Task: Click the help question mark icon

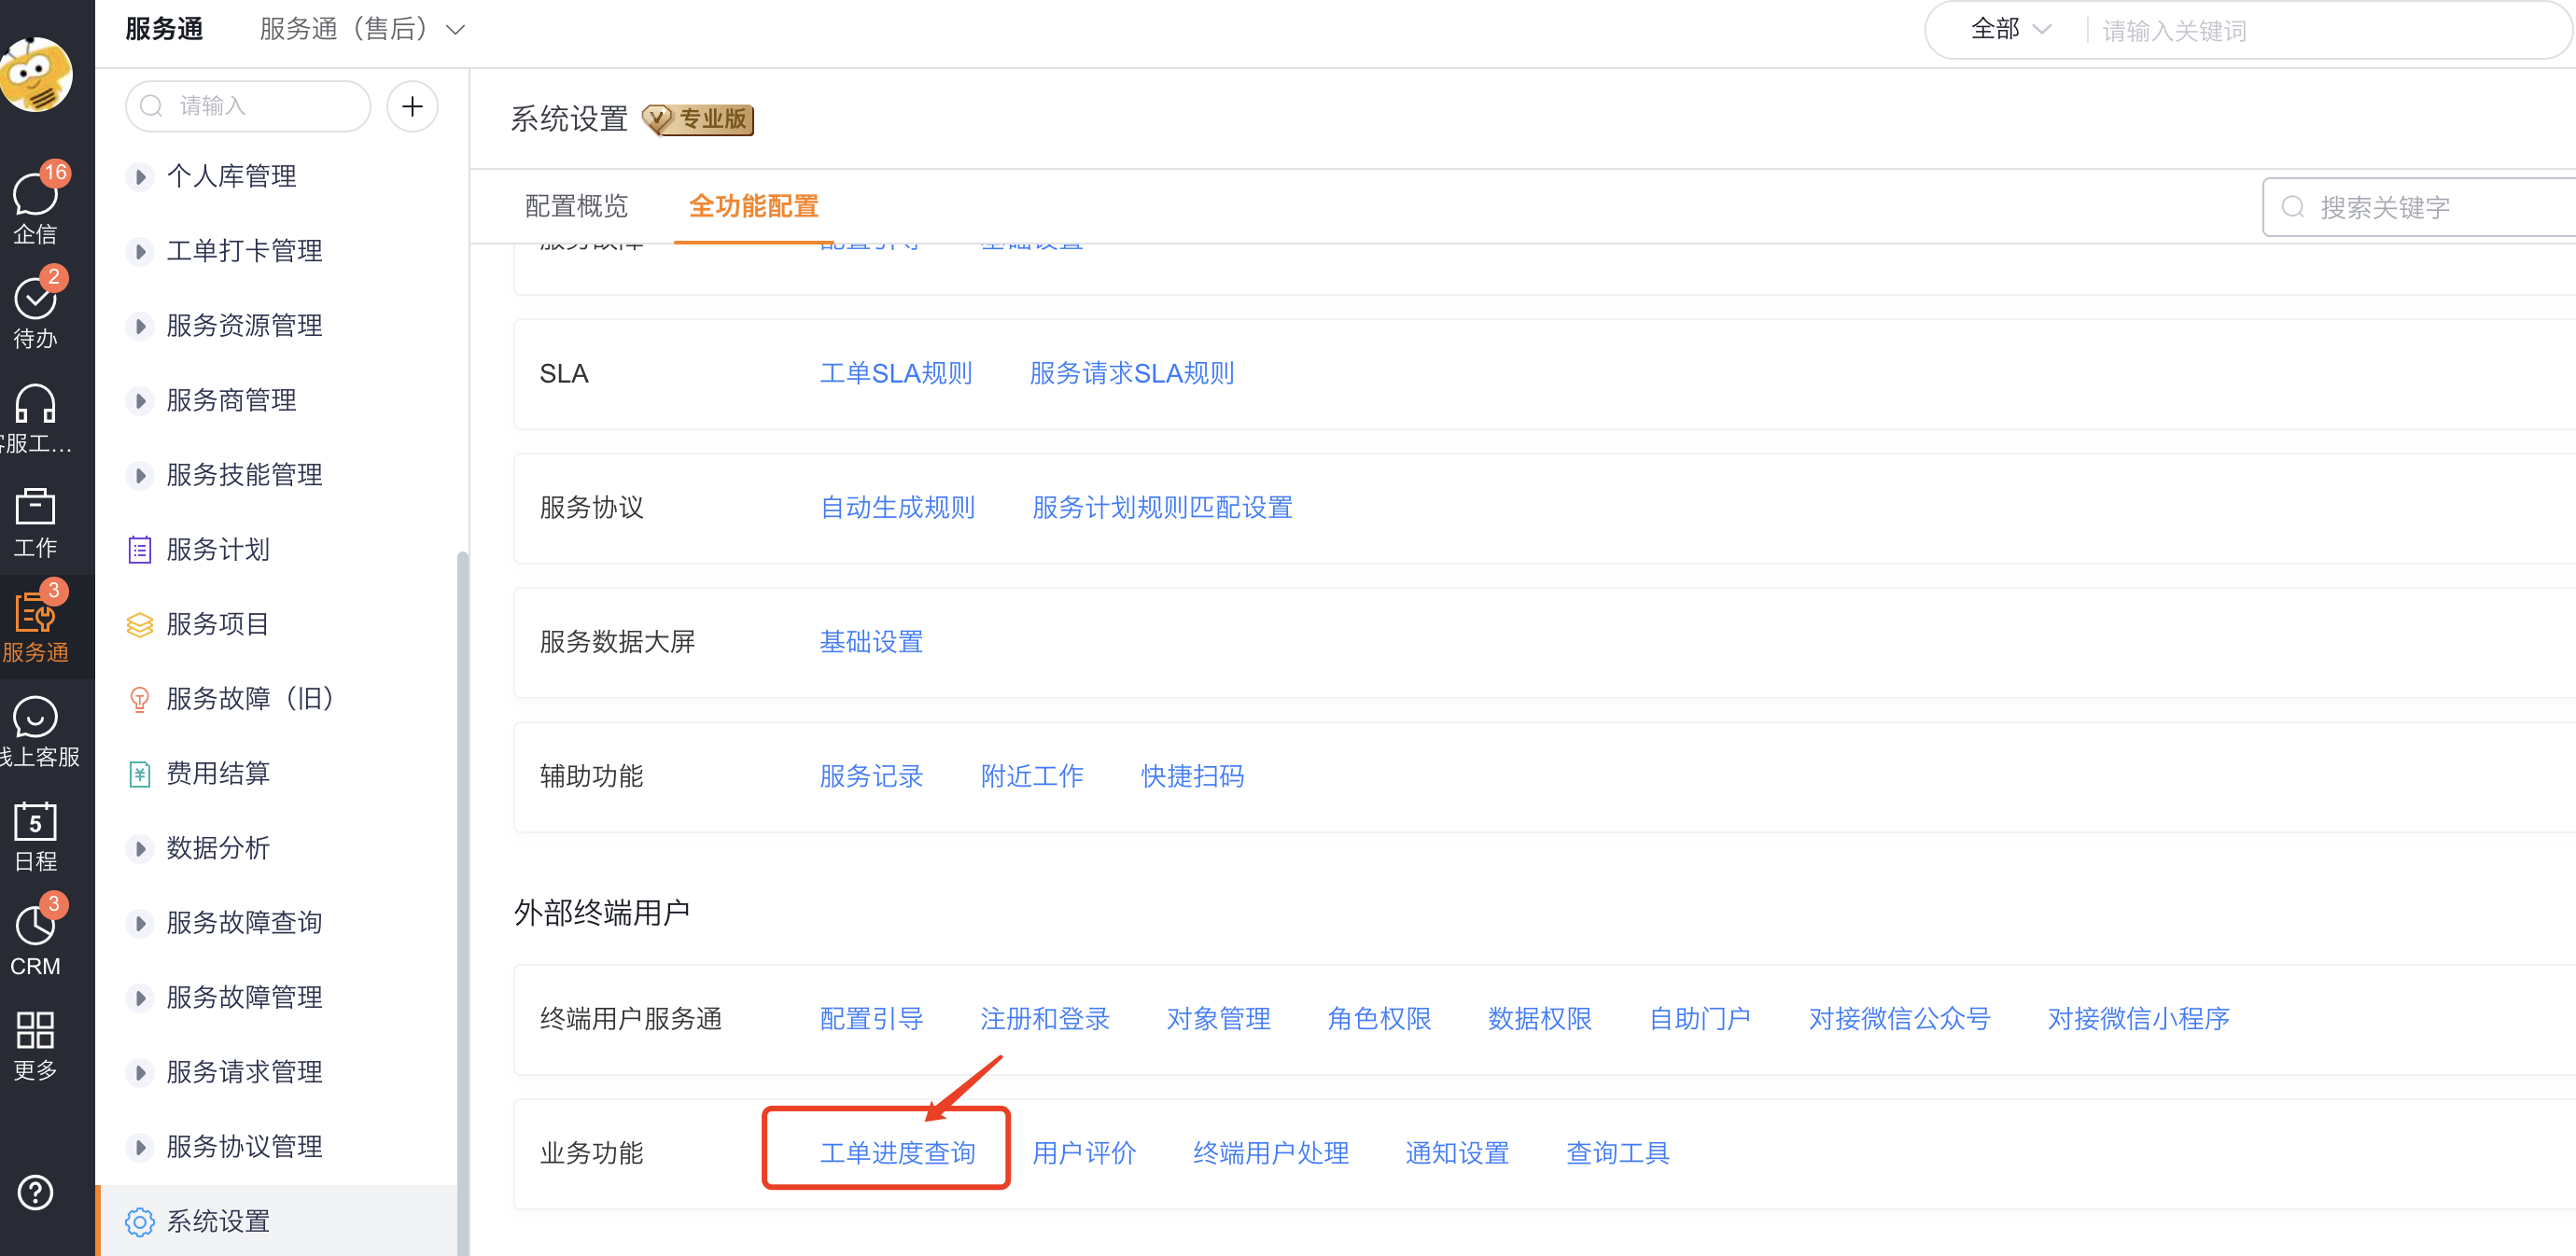Action: [x=35, y=1192]
